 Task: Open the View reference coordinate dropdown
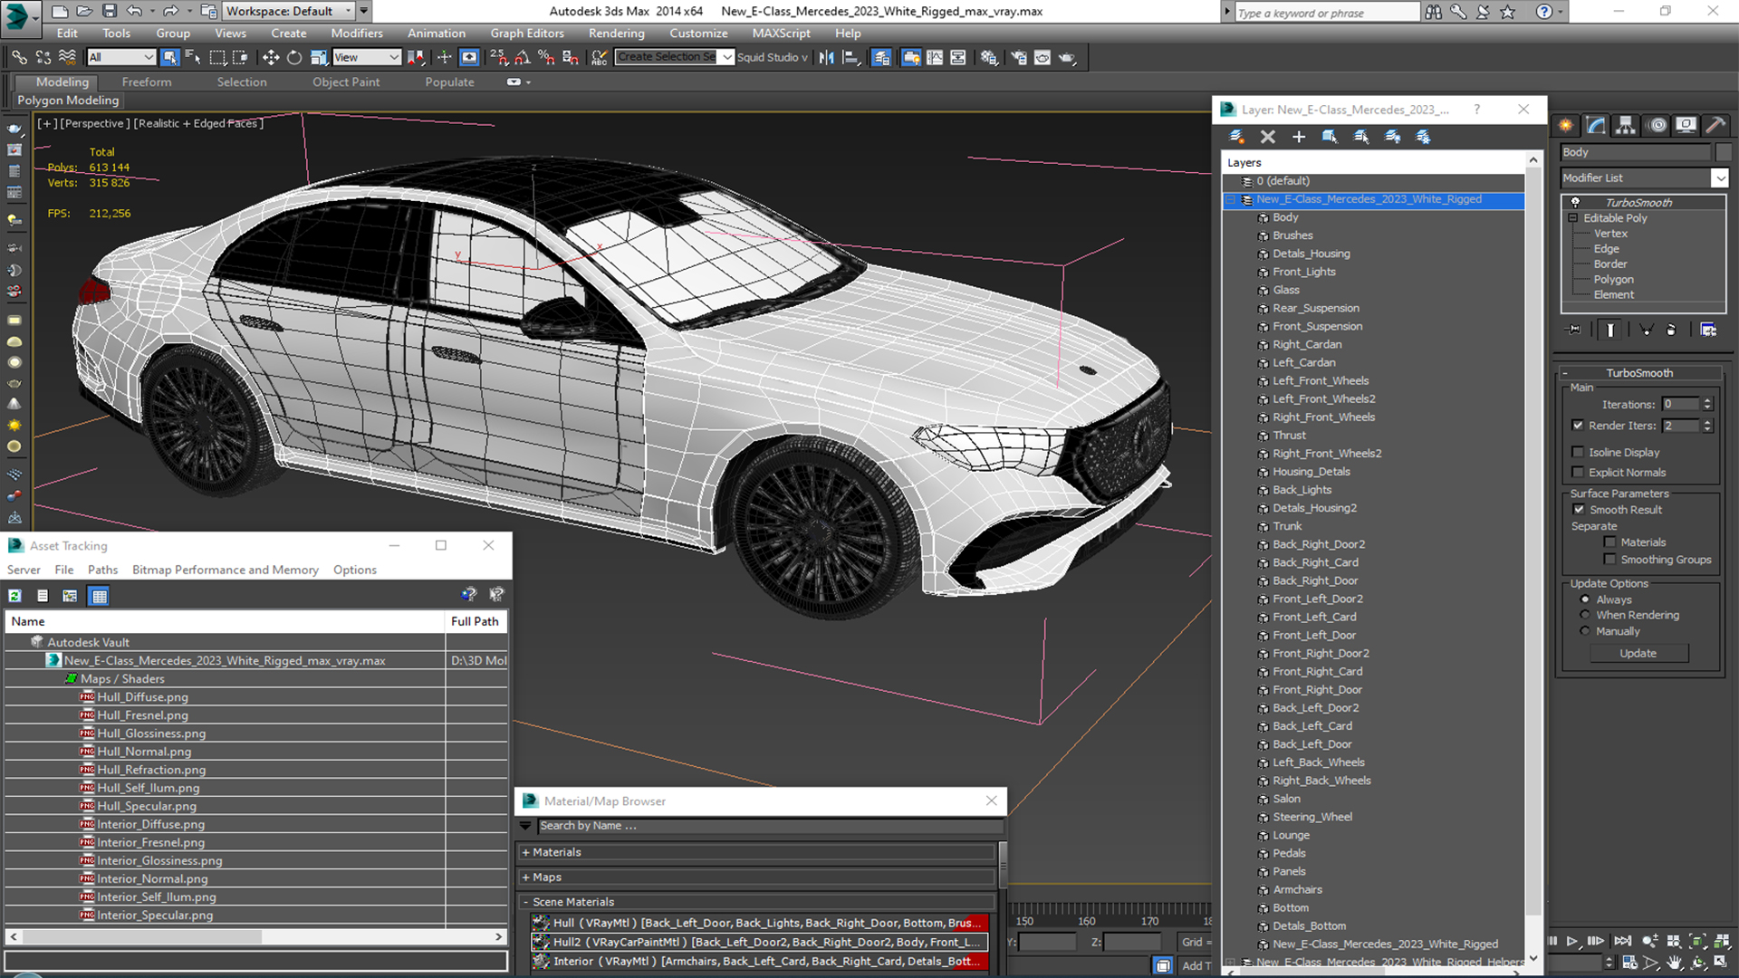(x=366, y=57)
